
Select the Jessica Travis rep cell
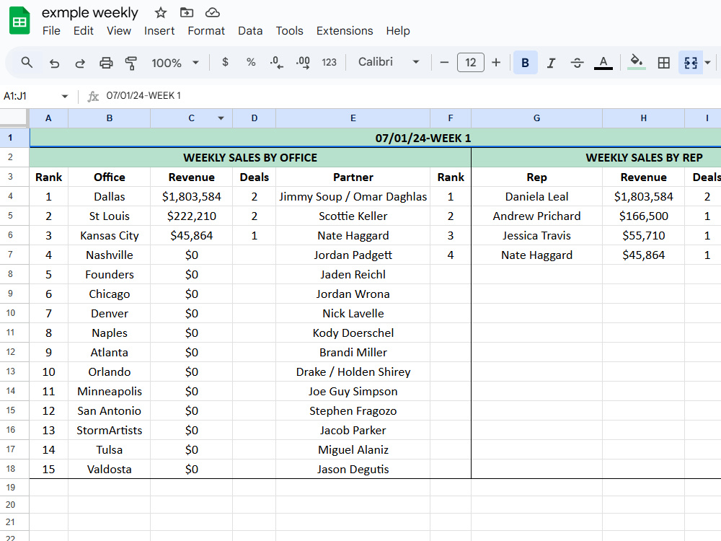(x=536, y=236)
